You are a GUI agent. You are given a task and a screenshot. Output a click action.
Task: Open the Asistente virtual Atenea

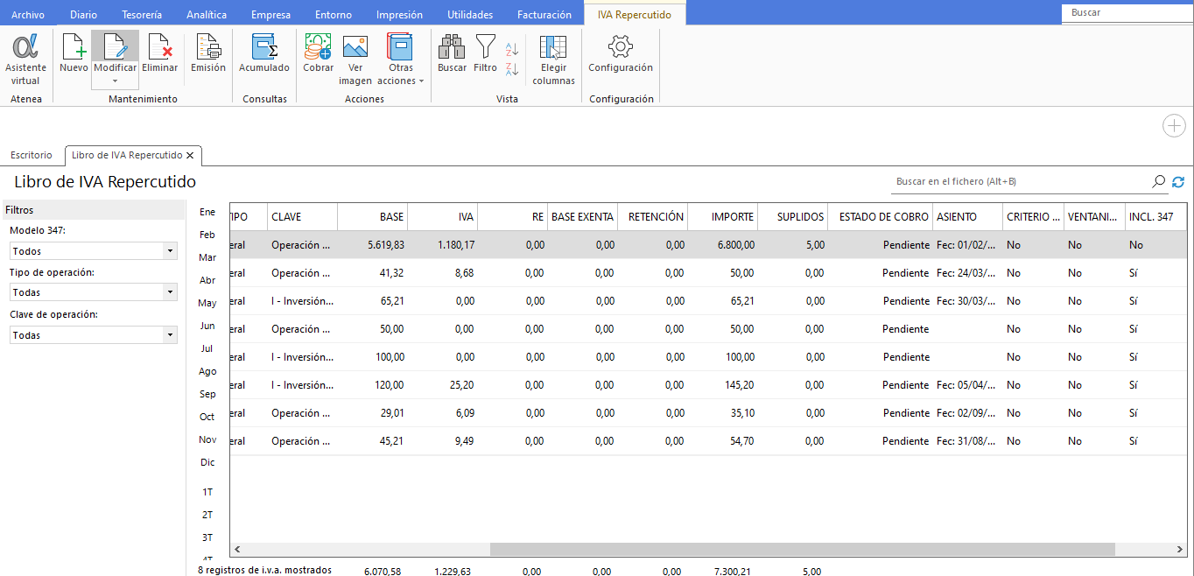pyautogui.click(x=25, y=60)
